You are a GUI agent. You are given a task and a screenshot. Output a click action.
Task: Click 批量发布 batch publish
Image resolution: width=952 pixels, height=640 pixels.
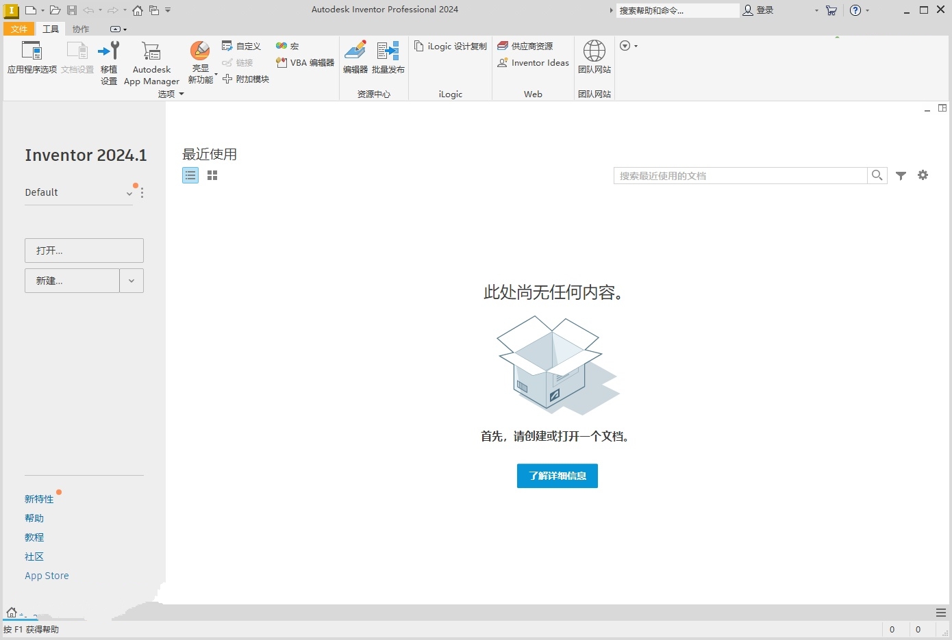click(388, 57)
